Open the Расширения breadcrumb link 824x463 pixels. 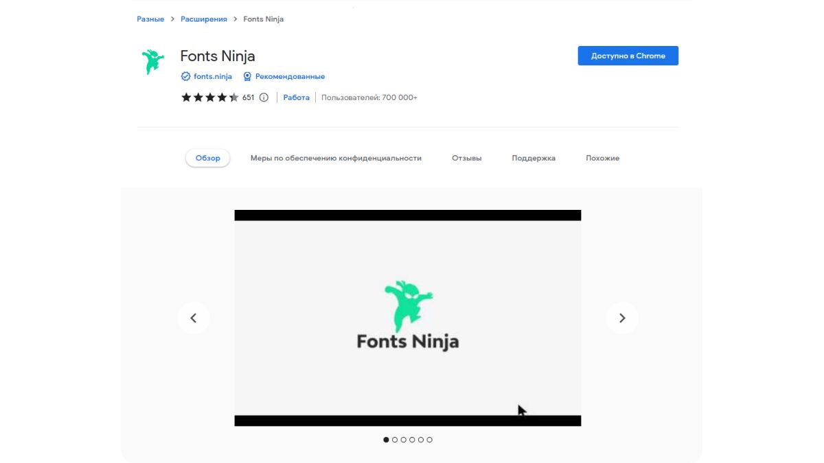pyautogui.click(x=204, y=19)
